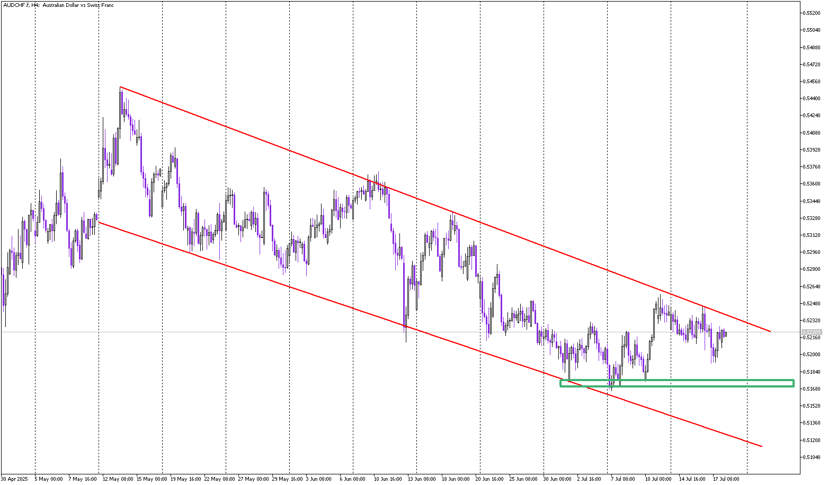Click the 25 Jun 08:00 time label

[524, 479]
